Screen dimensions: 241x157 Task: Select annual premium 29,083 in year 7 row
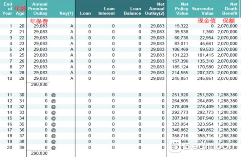(41, 61)
